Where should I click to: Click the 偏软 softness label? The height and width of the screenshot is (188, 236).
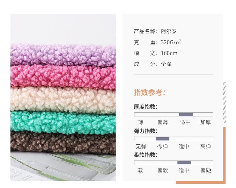[163, 170]
